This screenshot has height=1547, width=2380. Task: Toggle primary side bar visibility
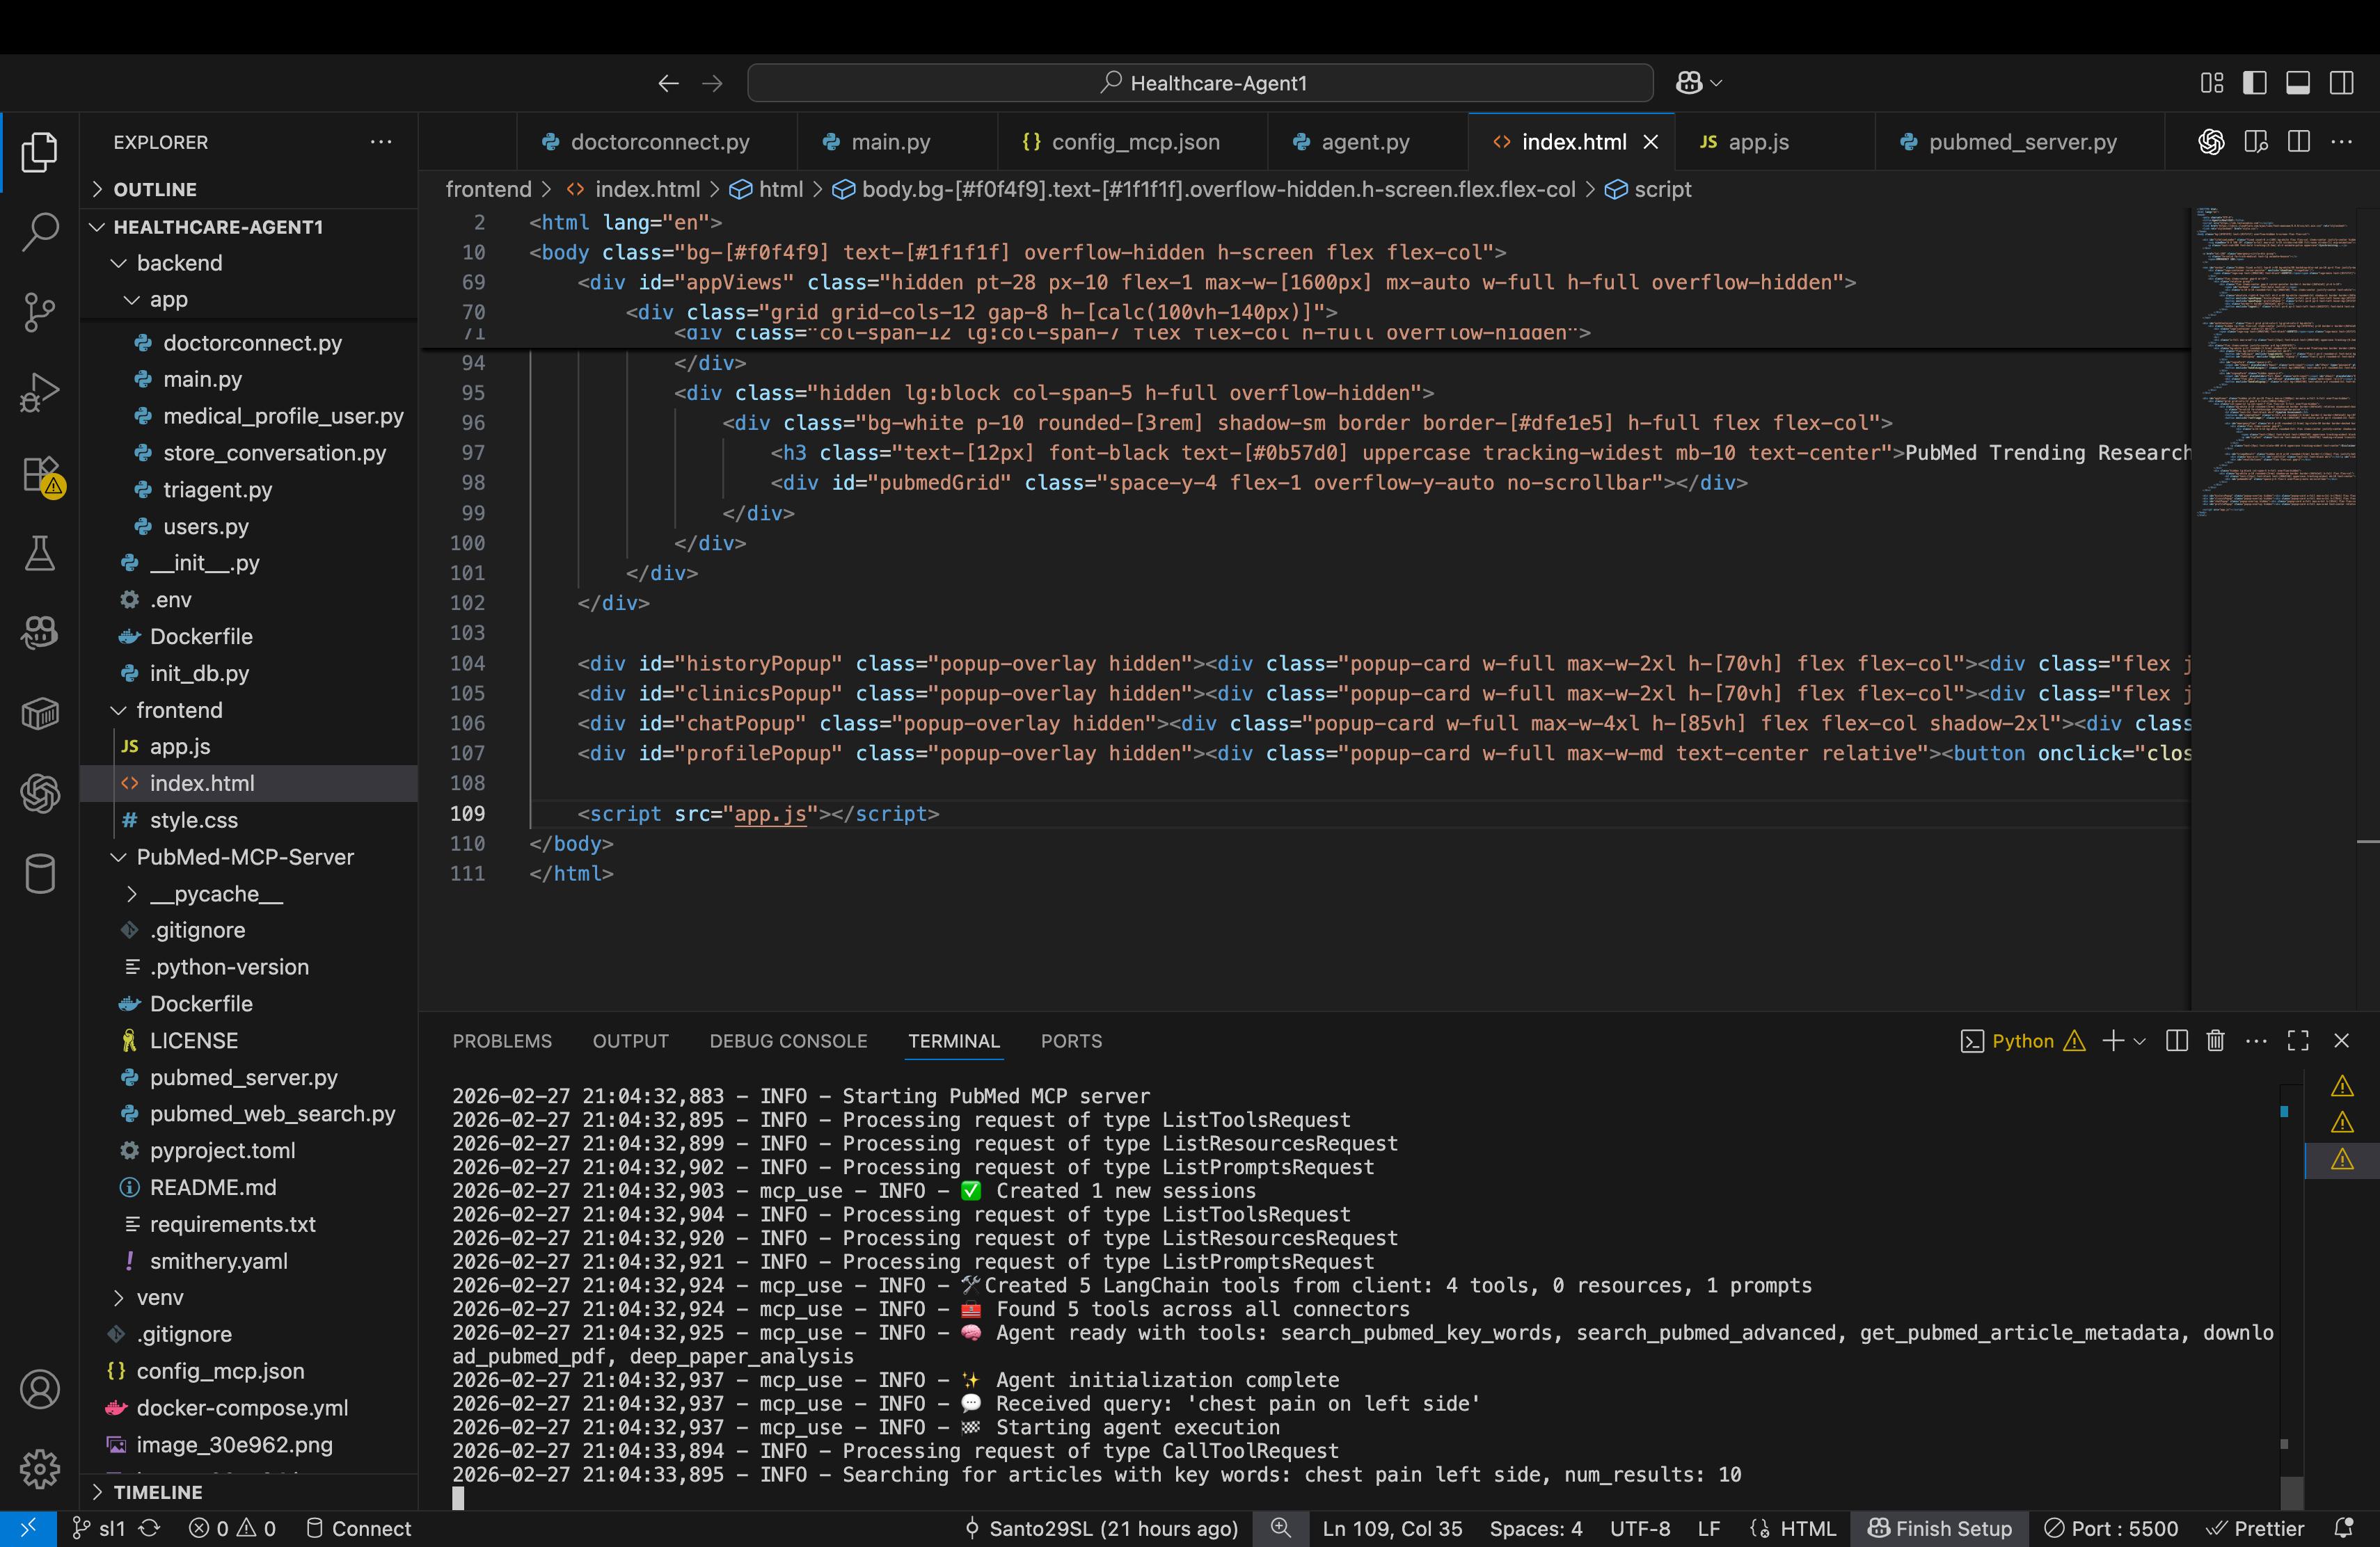pyautogui.click(x=2254, y=83)
